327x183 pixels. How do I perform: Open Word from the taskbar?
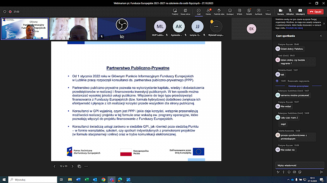(x=78, y=180)
